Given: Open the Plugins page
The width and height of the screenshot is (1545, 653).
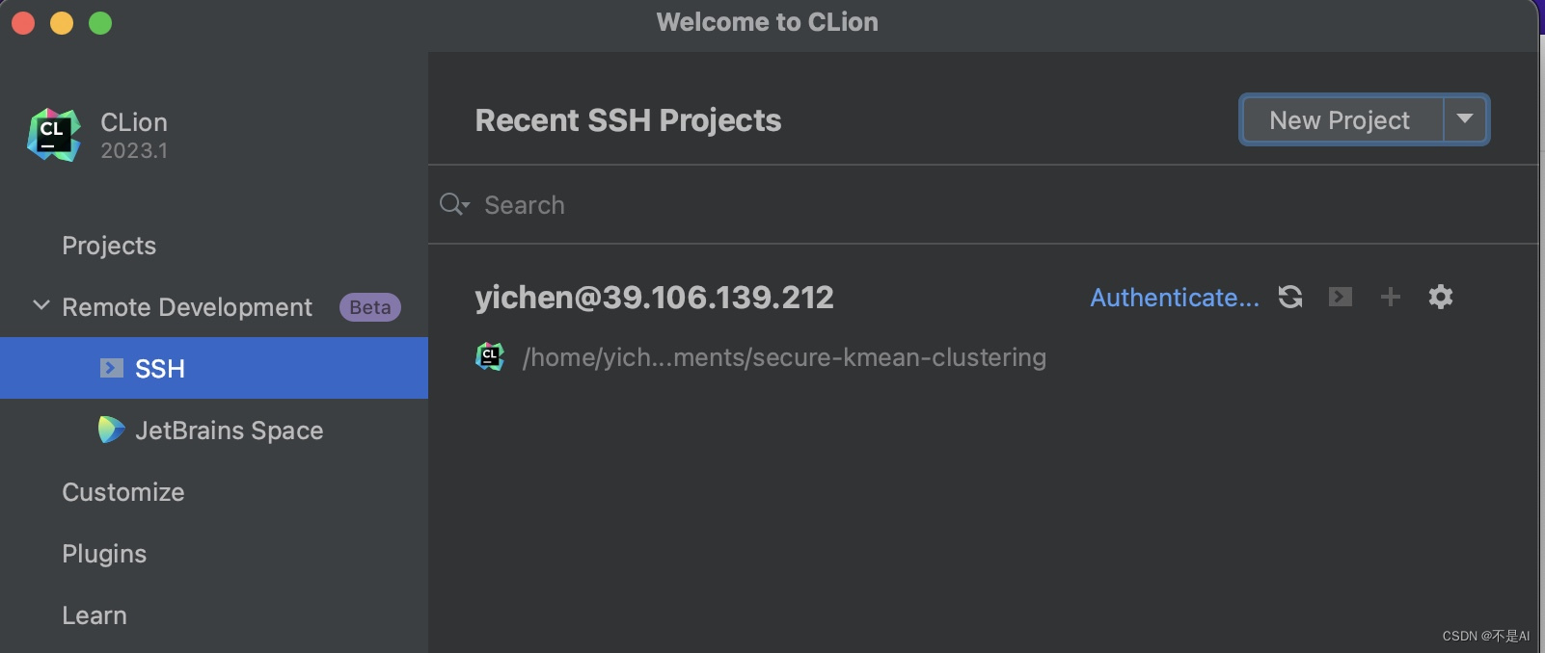Looking at the screenshot, I should 103,553.
